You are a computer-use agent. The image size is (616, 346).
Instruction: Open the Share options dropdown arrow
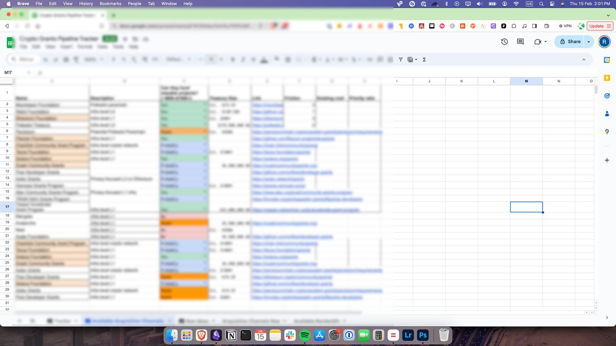point(589,42)
